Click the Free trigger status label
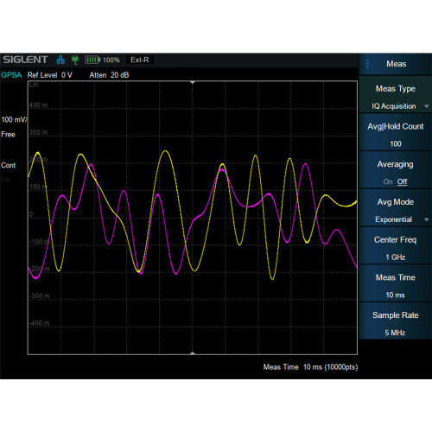 8,135
